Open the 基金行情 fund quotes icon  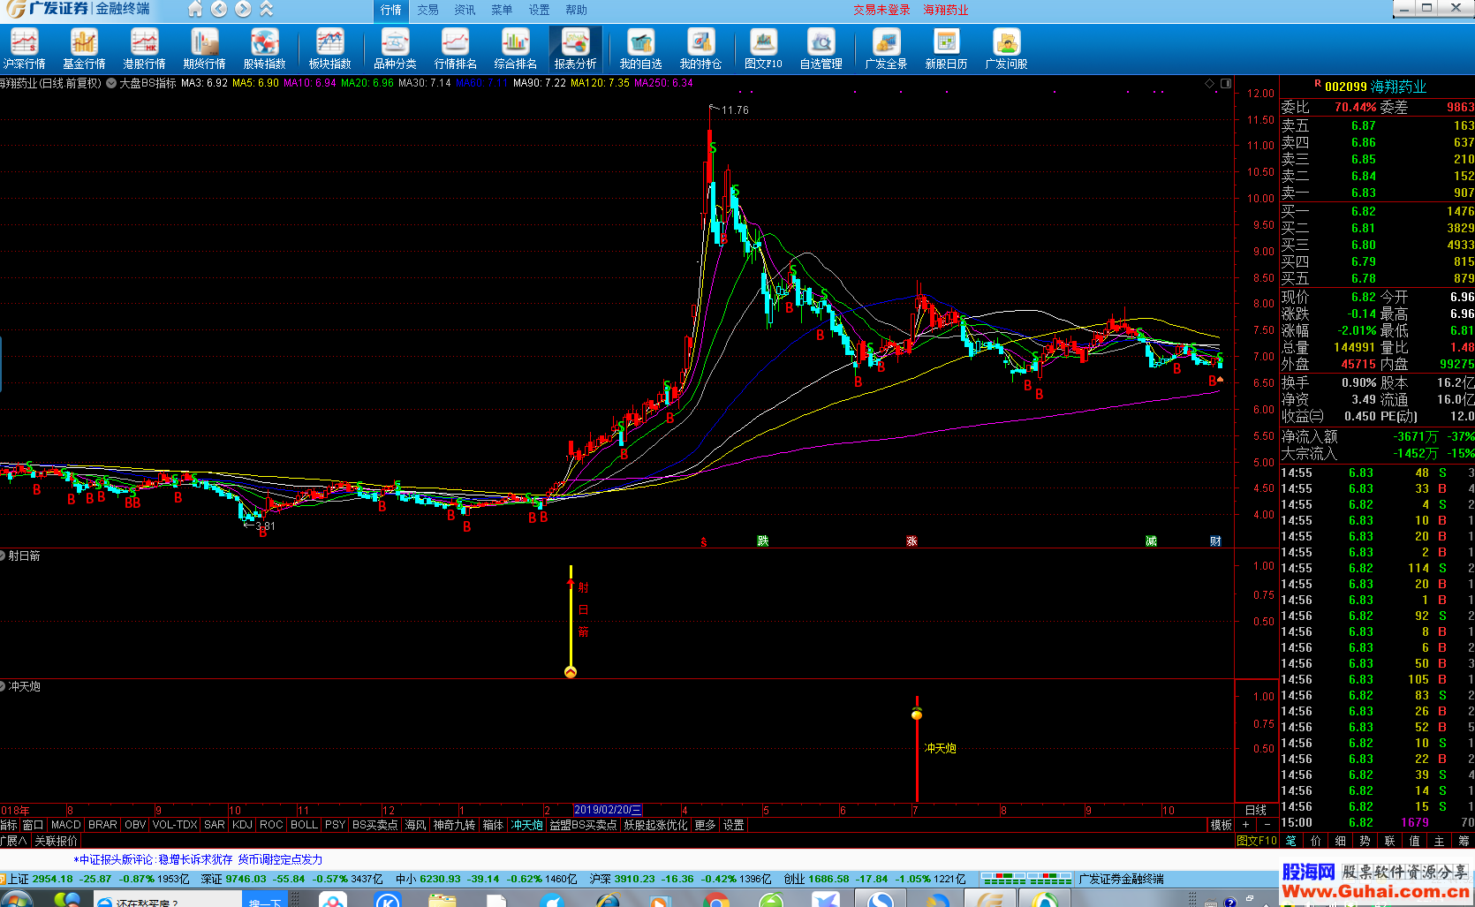[x=84, y=49]
